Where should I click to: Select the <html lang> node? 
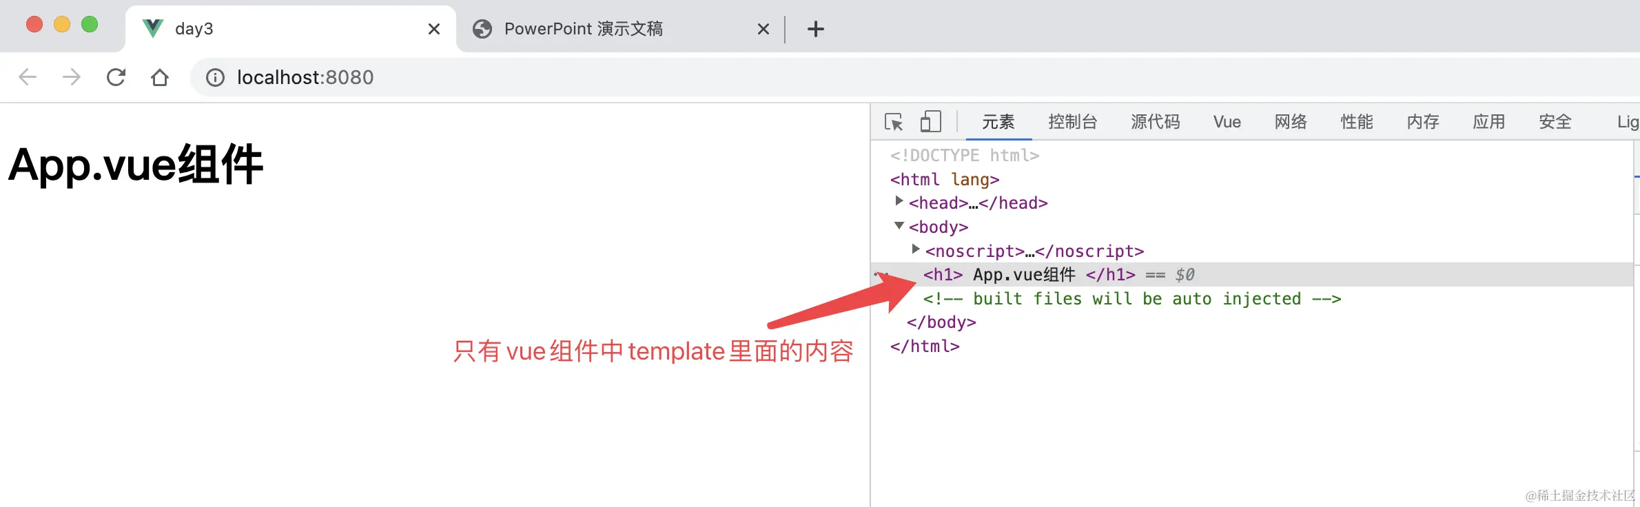(944, 179)
